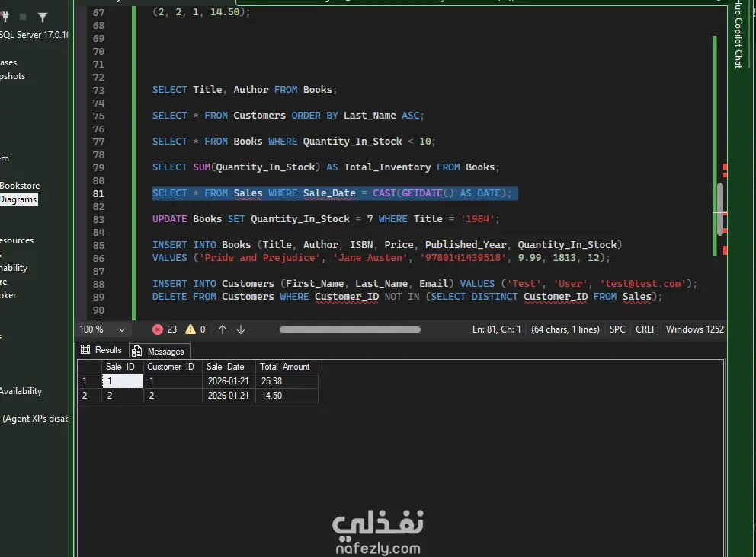The height and width of the screenshot is (557, 756).
Task: Click the 'Pride and Prejudice' VALUES line
Action: pos(381,257)
